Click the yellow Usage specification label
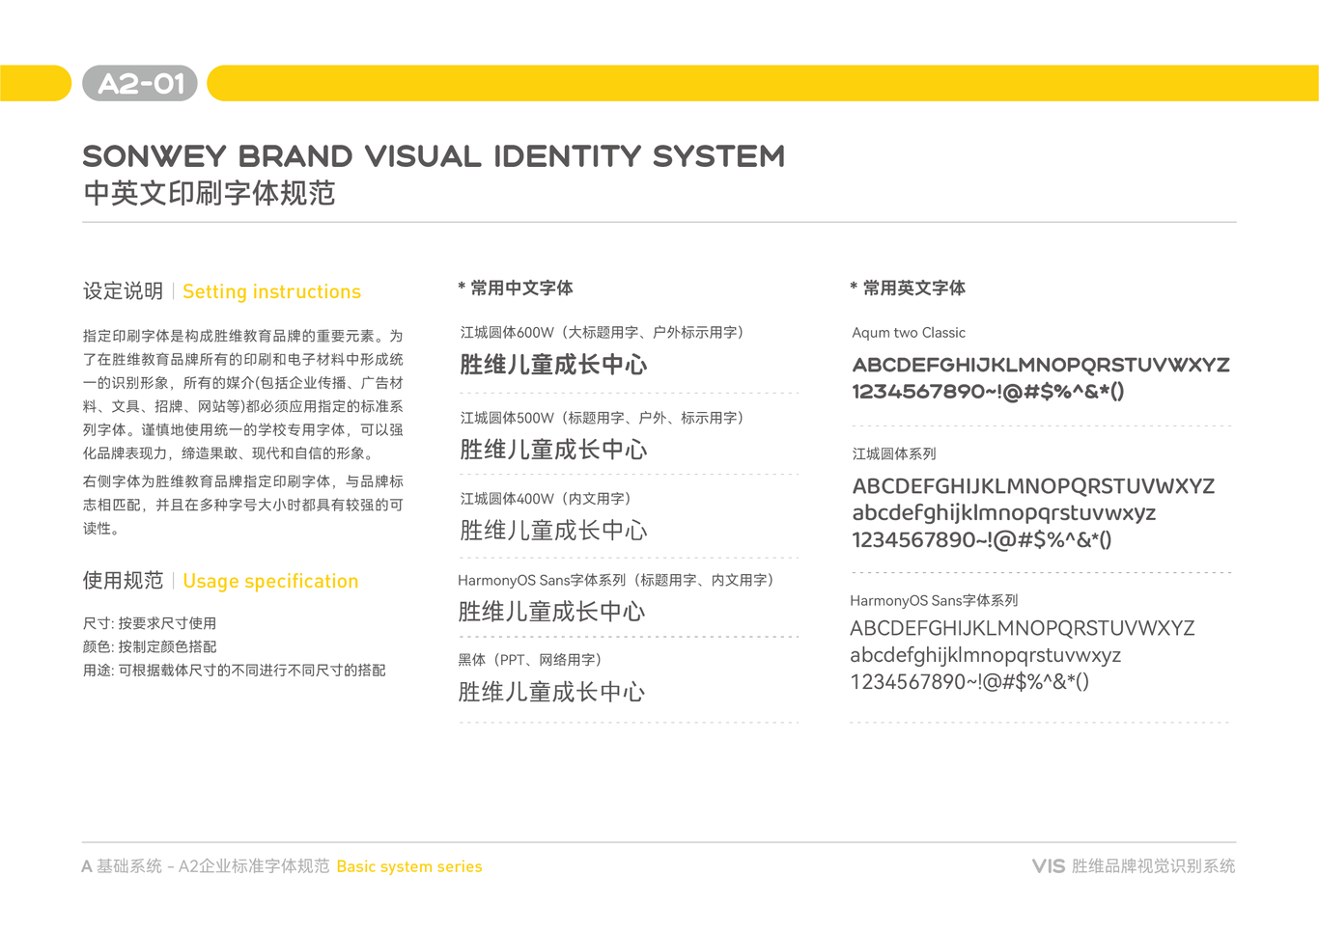Viewport: 1319px width, 932px height. click(270, 581)
